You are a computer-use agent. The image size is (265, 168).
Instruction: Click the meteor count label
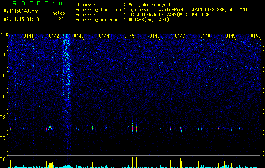[60, 13]
